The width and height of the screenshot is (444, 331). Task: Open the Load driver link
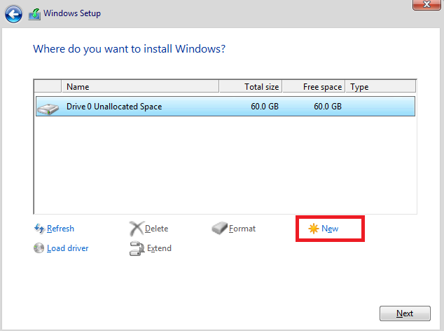(68, 248)
